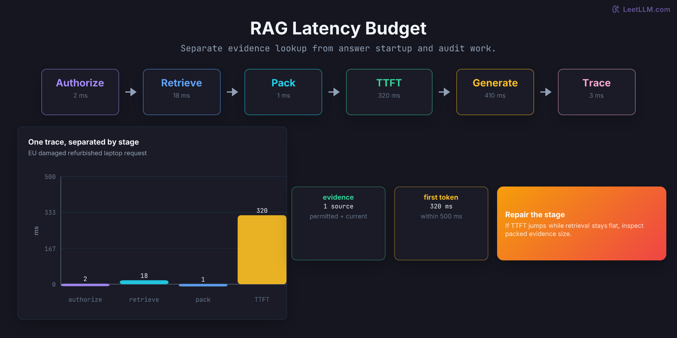Click the 320 value label above TTFT bar

(262, 211)
